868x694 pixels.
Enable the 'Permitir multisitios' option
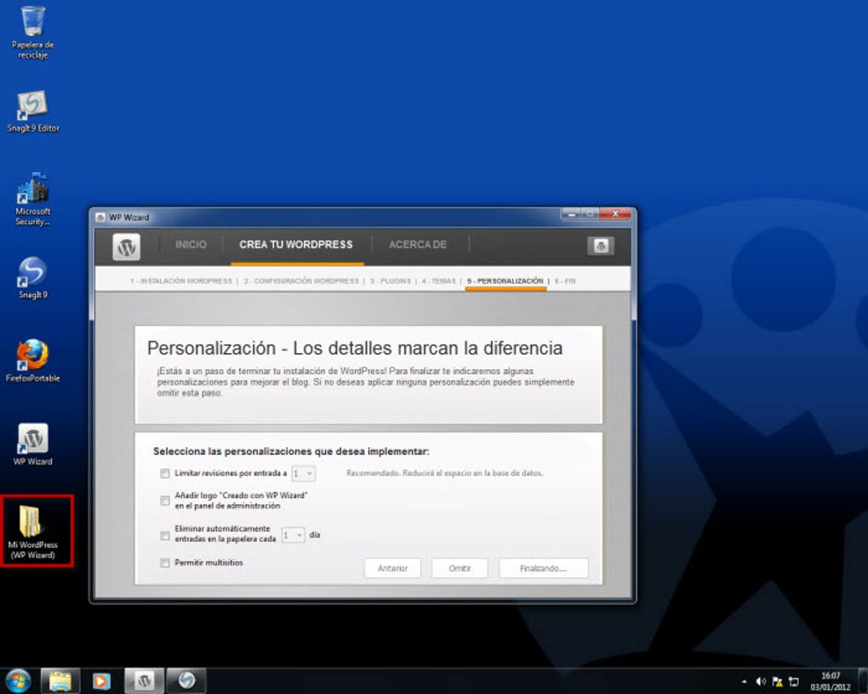tap(164, 562)
